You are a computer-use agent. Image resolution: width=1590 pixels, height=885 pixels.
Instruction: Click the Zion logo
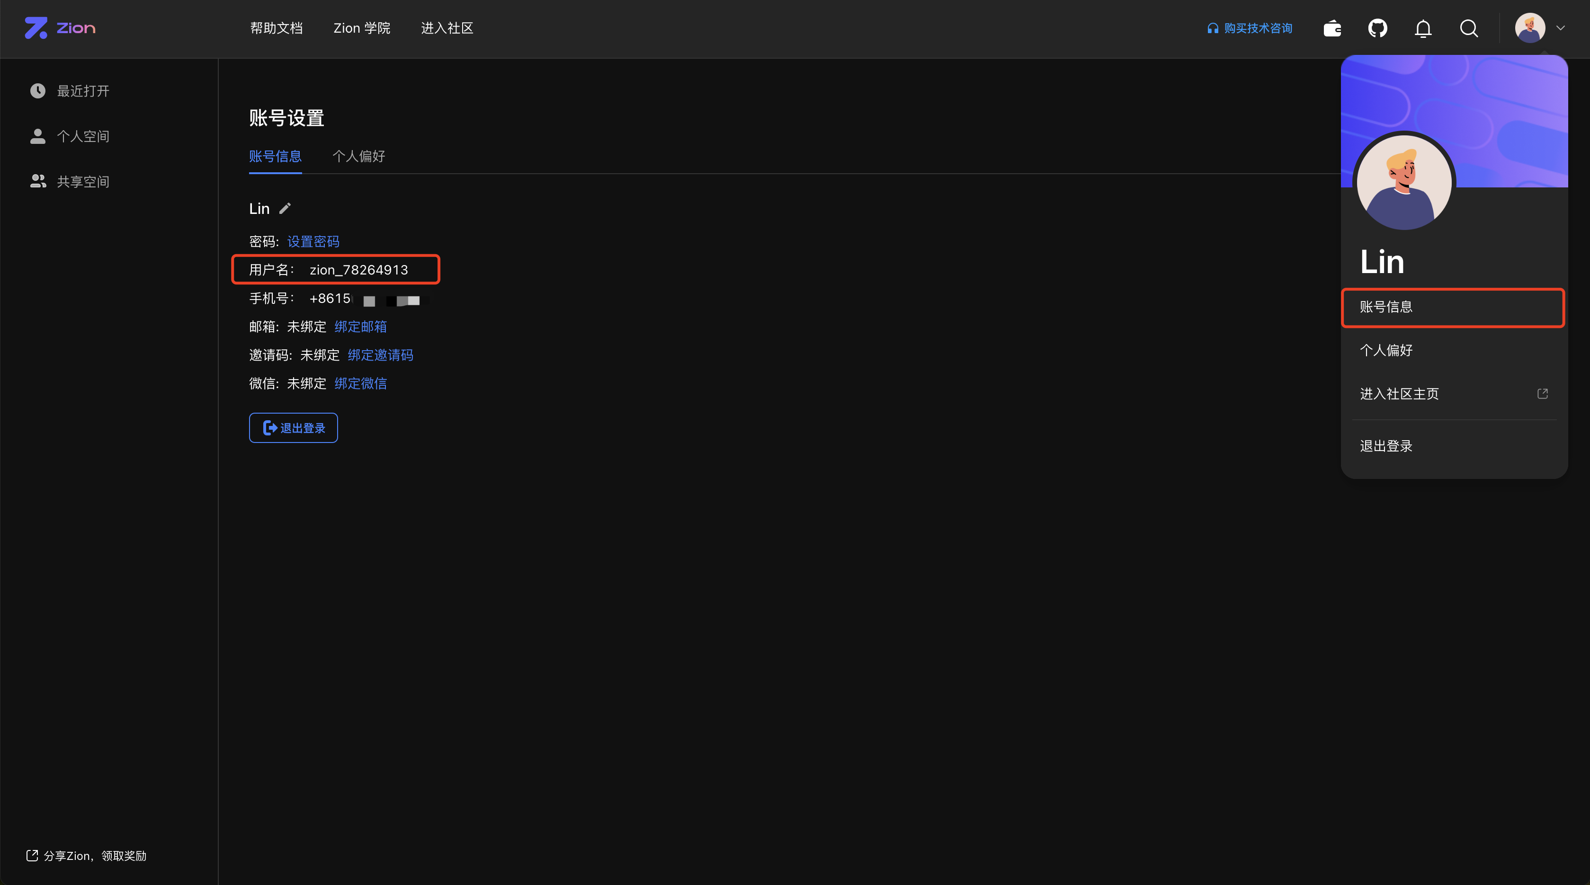60,28
